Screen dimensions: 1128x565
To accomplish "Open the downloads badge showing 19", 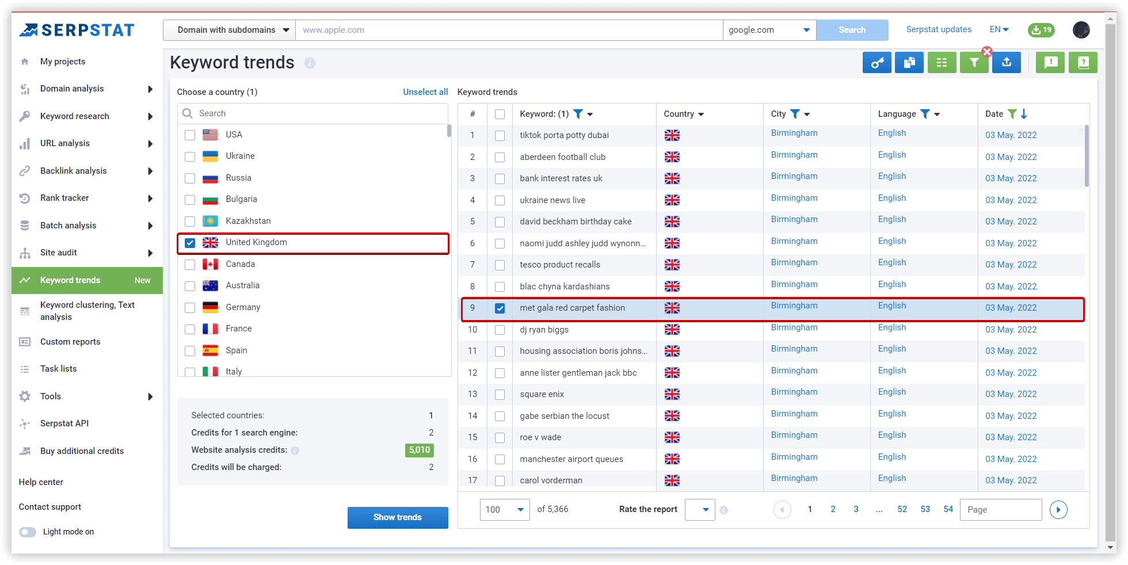I will click(x=1041, y=30).
